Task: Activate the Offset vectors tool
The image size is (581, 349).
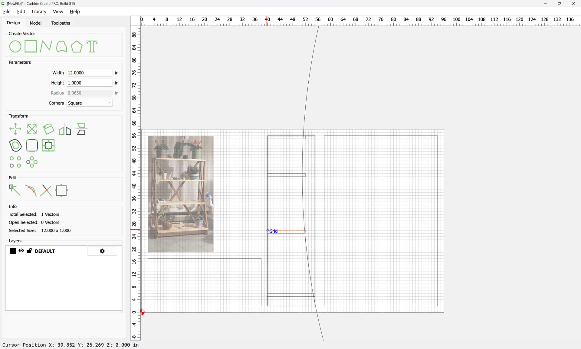Action: pos(15,145)
